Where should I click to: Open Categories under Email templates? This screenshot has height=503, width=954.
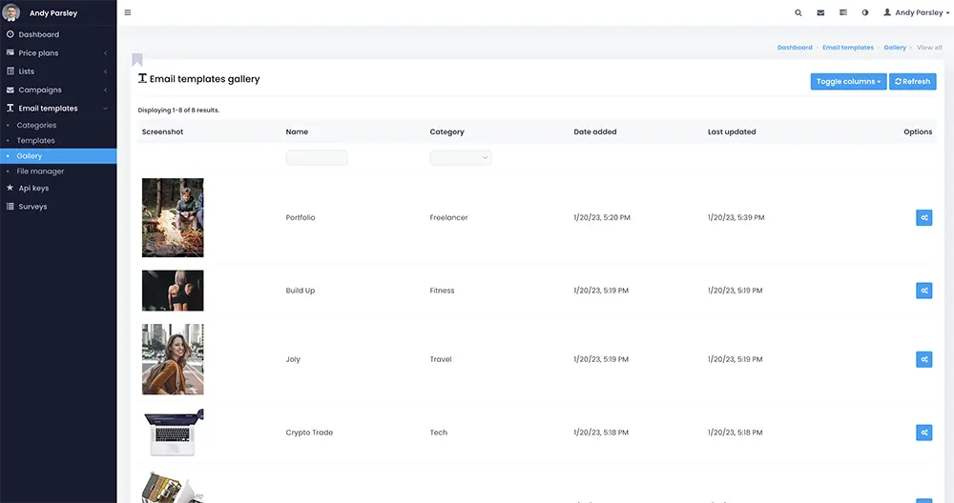tap(36, 125)
